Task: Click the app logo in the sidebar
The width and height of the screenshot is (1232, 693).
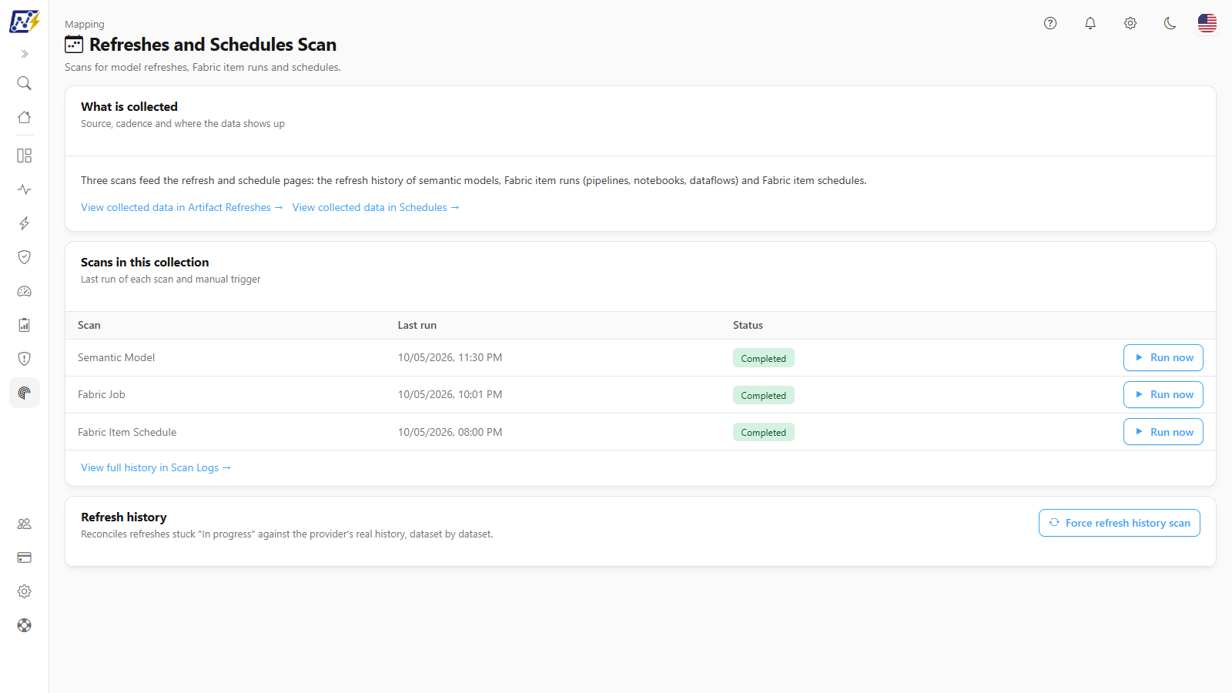Action: (x=25, y=22)
